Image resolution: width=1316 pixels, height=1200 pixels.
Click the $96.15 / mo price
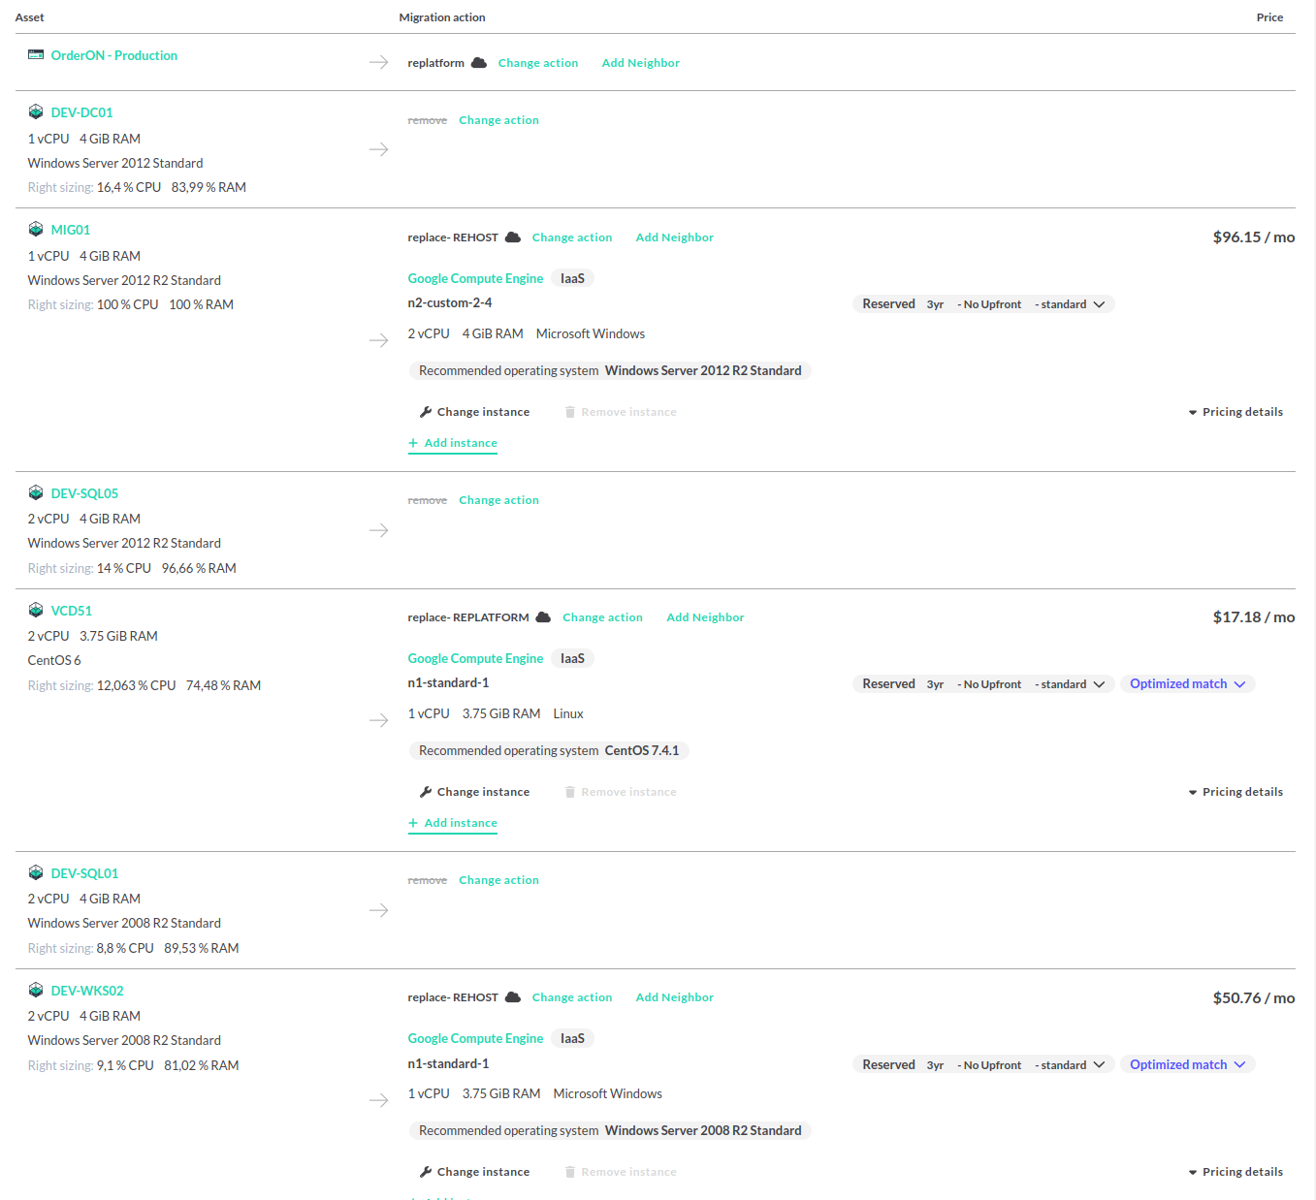[1254, 237]
